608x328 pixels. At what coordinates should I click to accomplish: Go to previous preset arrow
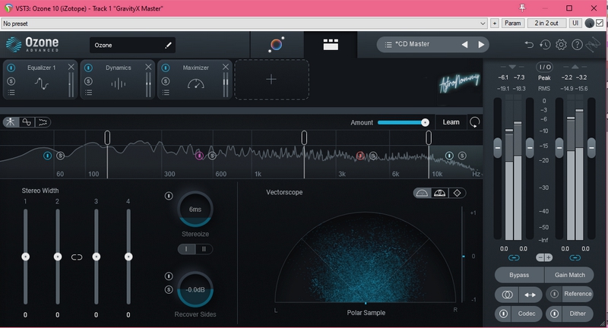(x=464, y=45)
